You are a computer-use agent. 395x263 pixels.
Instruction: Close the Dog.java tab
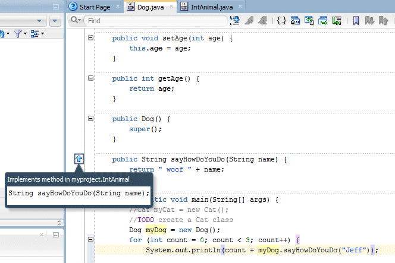coord(171,7)
